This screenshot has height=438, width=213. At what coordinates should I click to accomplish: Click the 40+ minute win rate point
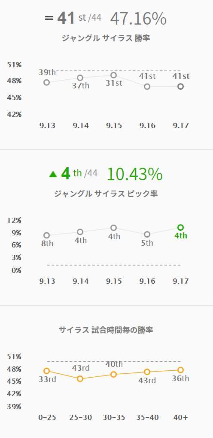180,370
